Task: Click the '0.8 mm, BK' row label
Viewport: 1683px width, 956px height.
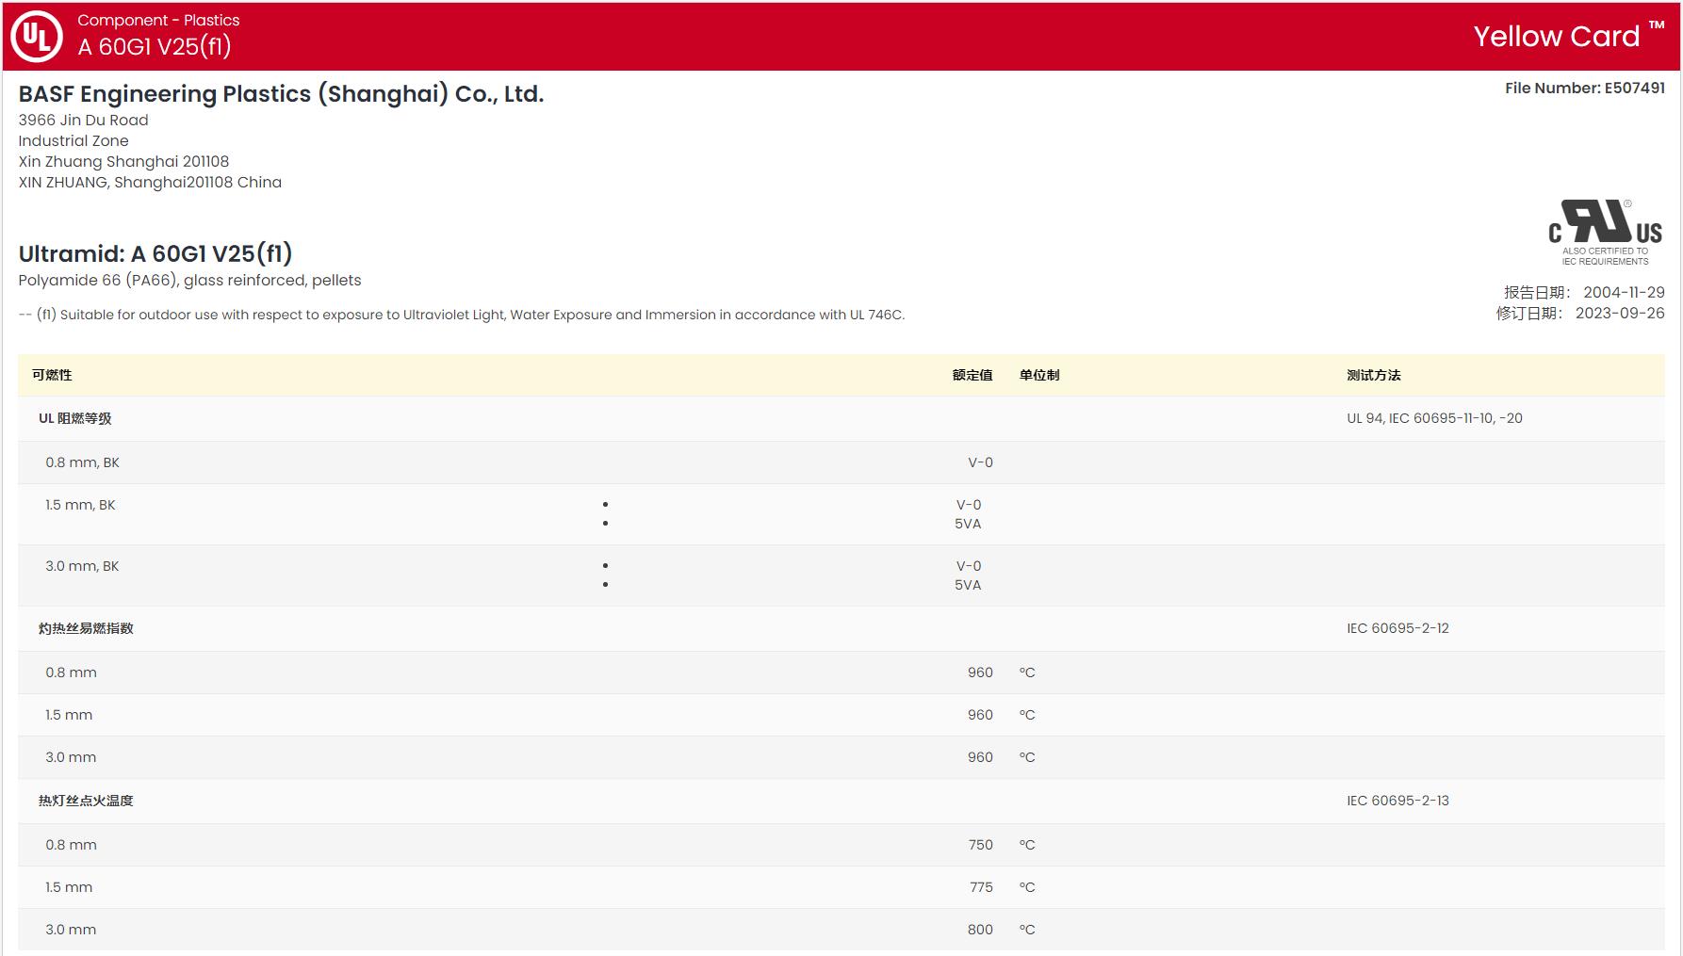Action: click(83, 462)
